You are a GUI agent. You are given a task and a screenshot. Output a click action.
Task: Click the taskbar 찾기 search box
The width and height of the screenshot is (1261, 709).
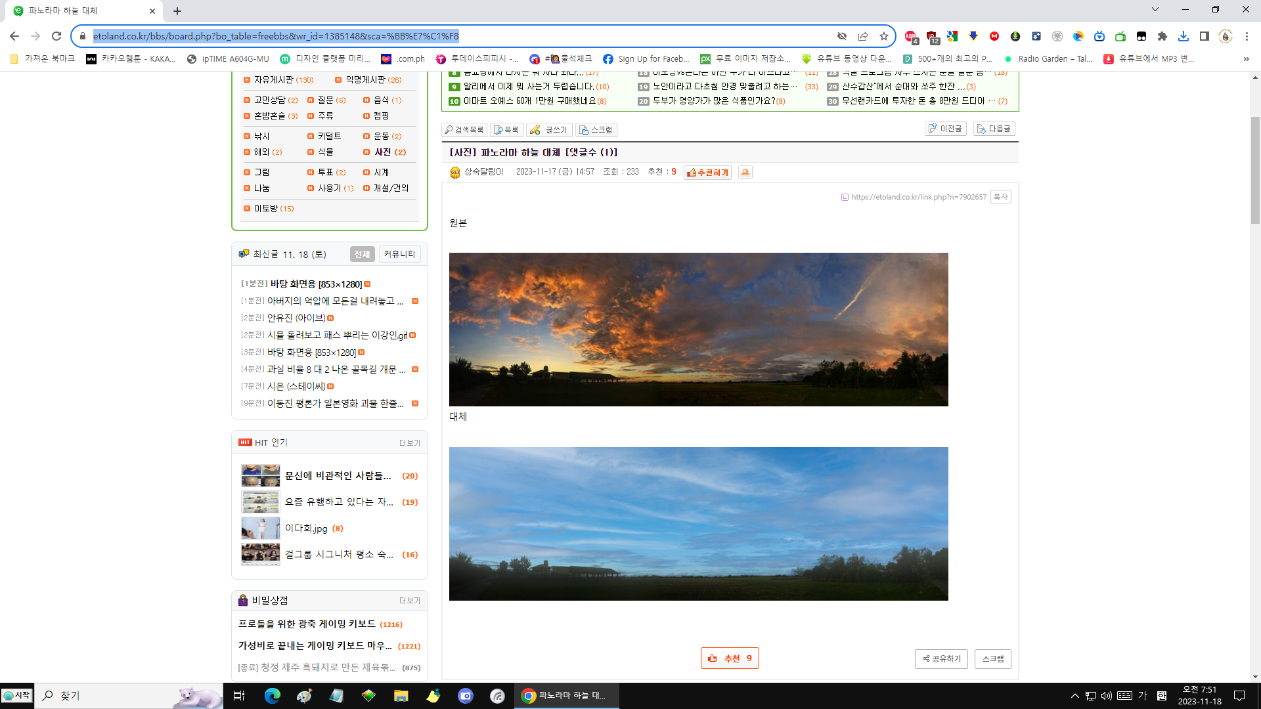pyautogui.click(x=129, y=696)
